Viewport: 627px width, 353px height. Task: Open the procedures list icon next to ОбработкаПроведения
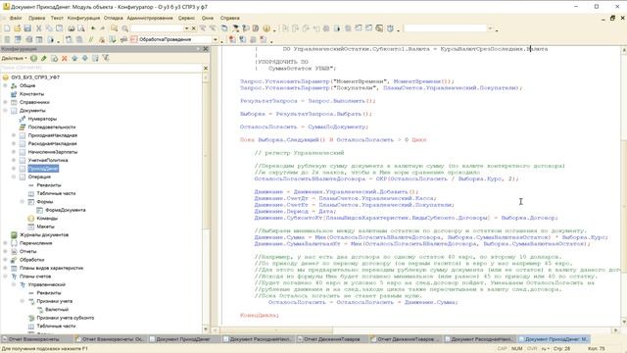point(133,39)
